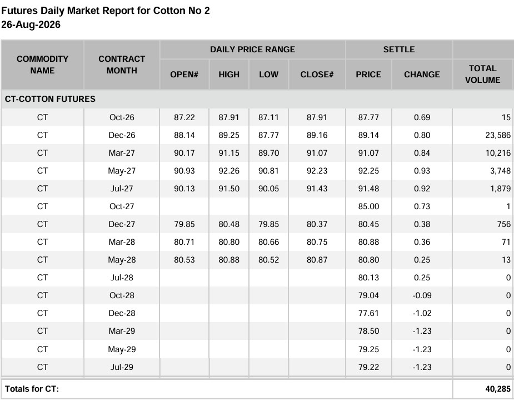Viewport: 514px width, 400px height.
Task: Click the HIGH column header
Action: coord(229,75)
